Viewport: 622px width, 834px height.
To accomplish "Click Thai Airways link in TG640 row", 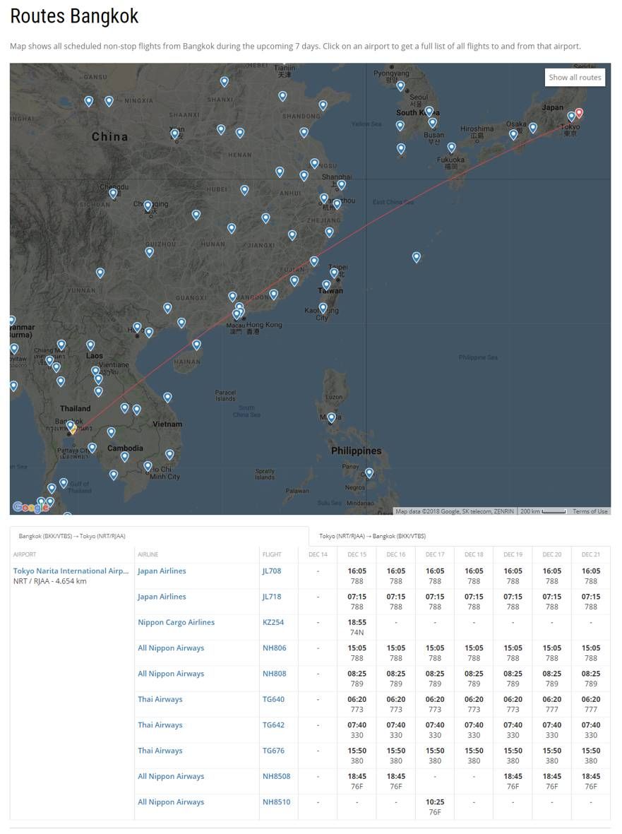I will pos(160,699).
